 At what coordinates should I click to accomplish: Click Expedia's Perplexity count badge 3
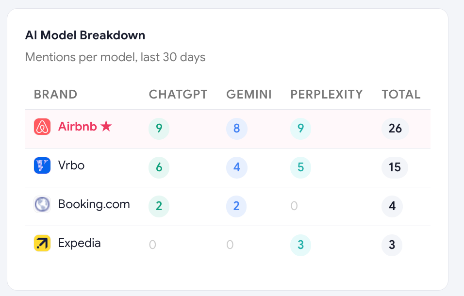click(x=300, y=245)
